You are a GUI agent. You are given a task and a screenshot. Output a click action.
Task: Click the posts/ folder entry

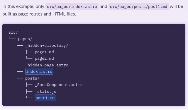(x=32, y=78)
